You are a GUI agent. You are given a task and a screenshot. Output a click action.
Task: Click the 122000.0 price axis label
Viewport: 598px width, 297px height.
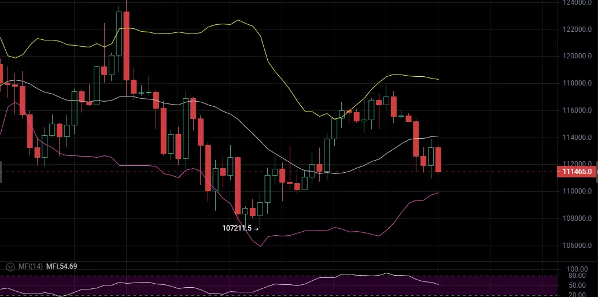[x=577, y=29]
